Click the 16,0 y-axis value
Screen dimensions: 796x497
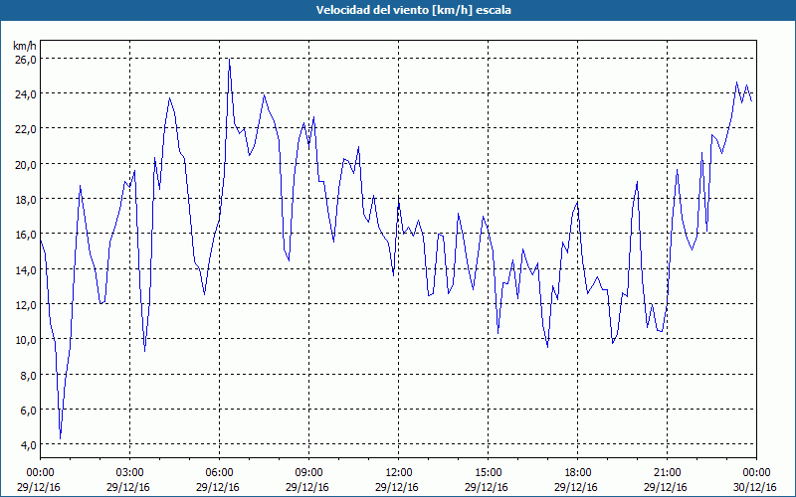click(x=25, y=235)
